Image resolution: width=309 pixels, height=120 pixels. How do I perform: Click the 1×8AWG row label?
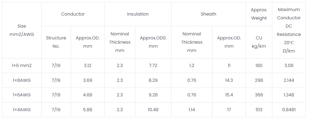click(x=22, y=80)
